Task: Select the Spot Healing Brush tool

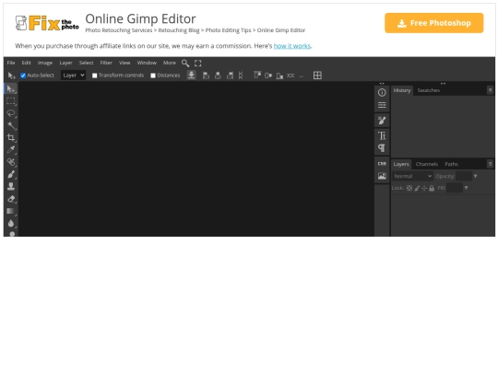Action: pyautogui.click(x=11, y=162)
